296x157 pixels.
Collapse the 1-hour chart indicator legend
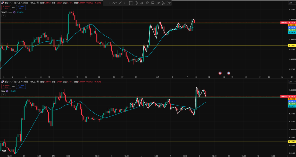(3, 95)
